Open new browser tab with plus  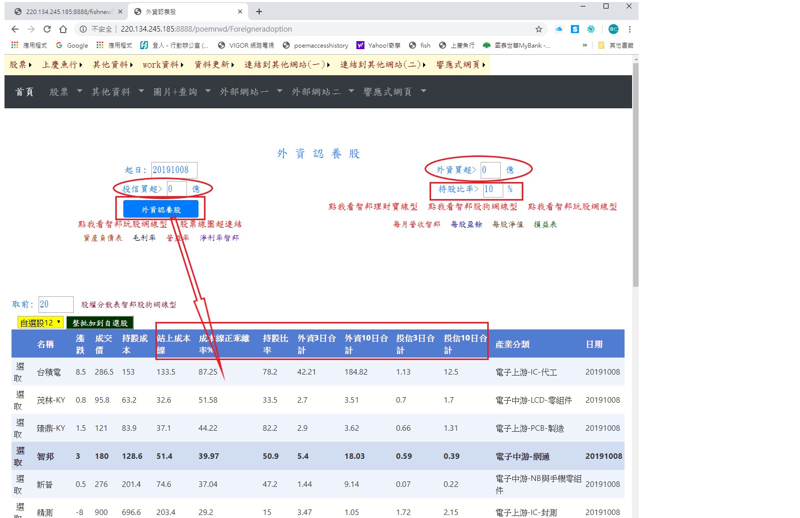[x=259, y=12]
